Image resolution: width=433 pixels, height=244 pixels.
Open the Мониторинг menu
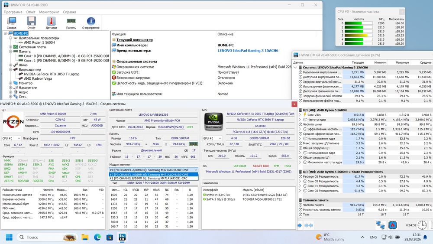pyautogui.click(x=49, y=12)
